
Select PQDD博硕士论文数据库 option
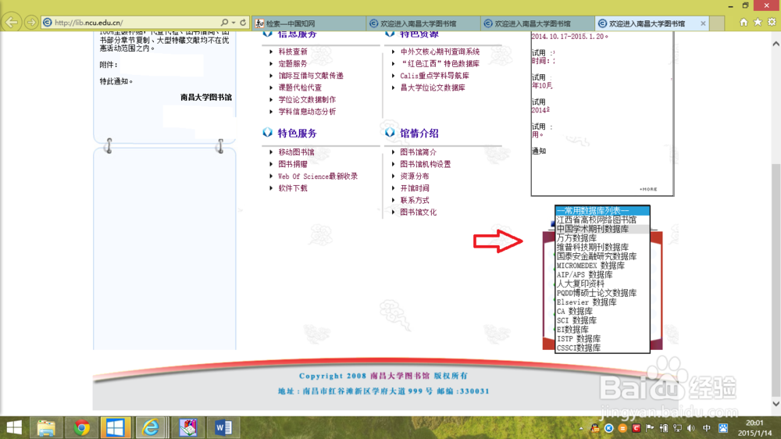pos(602,293)
